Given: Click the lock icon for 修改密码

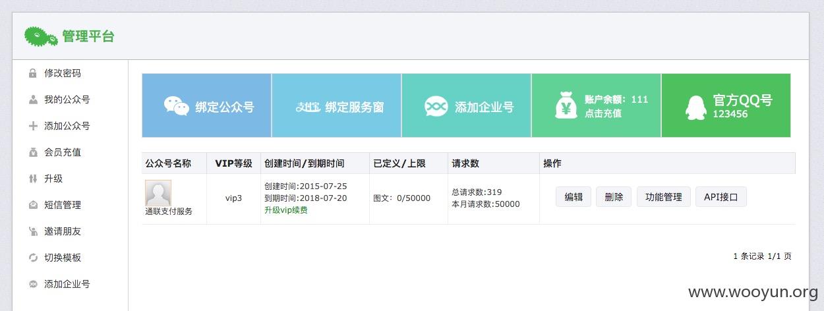Looking at the screenshot, I should click(33, 73).
